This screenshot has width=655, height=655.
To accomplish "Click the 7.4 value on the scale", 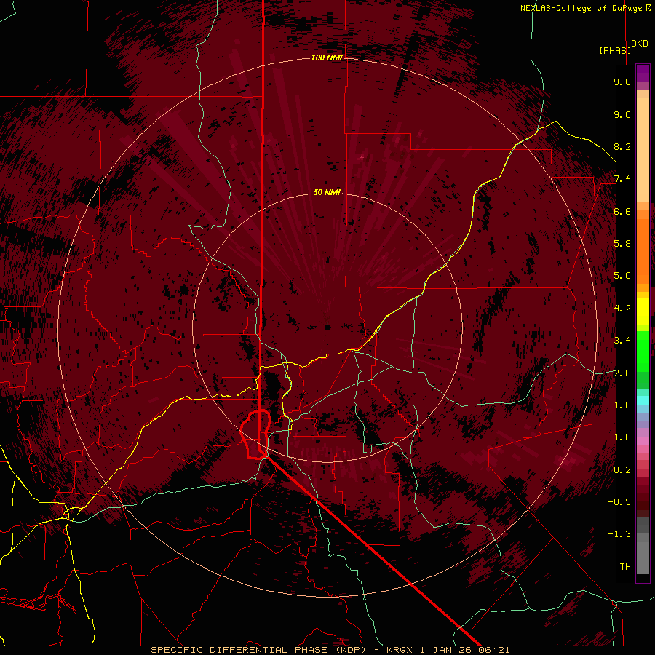I will click(x=622, y=179).
